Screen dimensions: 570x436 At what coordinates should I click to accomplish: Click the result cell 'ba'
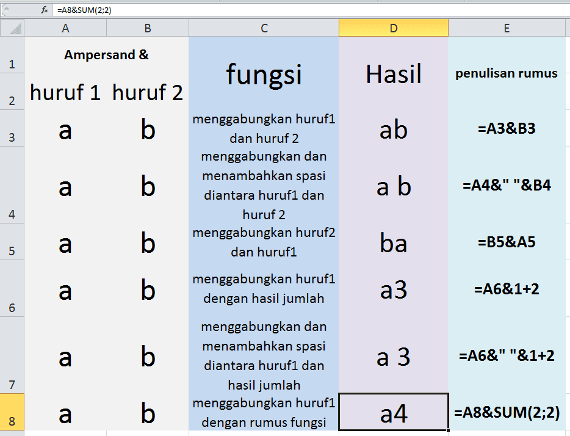tap(394, 242)
